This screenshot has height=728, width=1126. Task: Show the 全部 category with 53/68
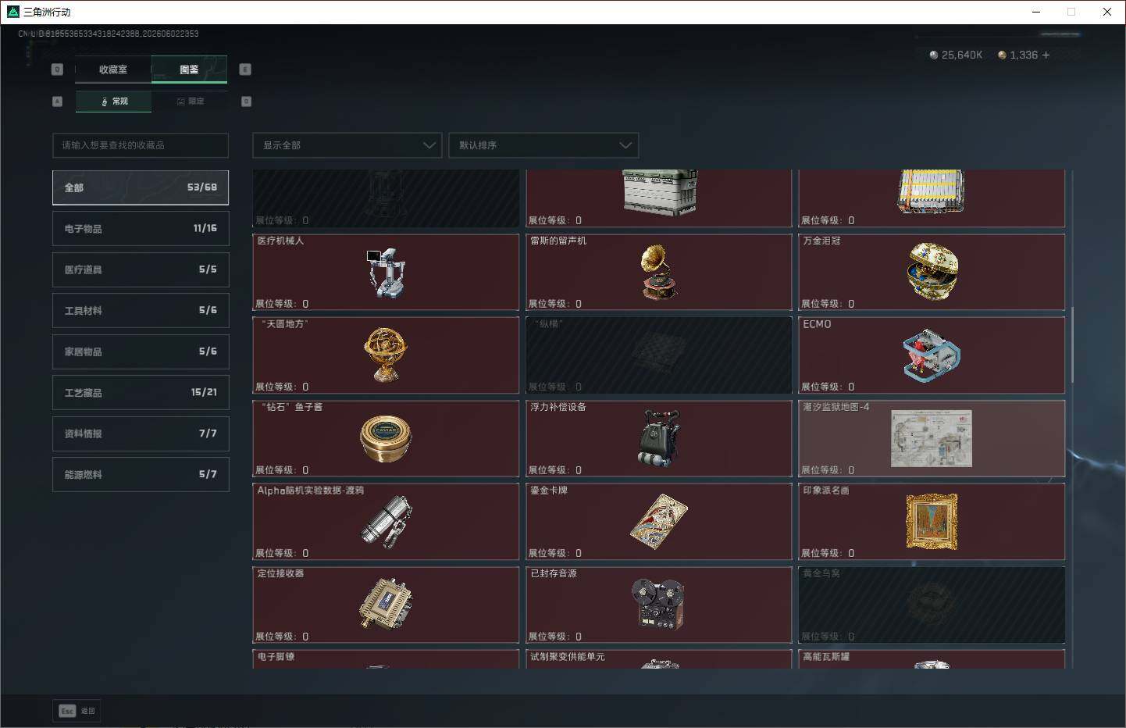click(141, 187)
